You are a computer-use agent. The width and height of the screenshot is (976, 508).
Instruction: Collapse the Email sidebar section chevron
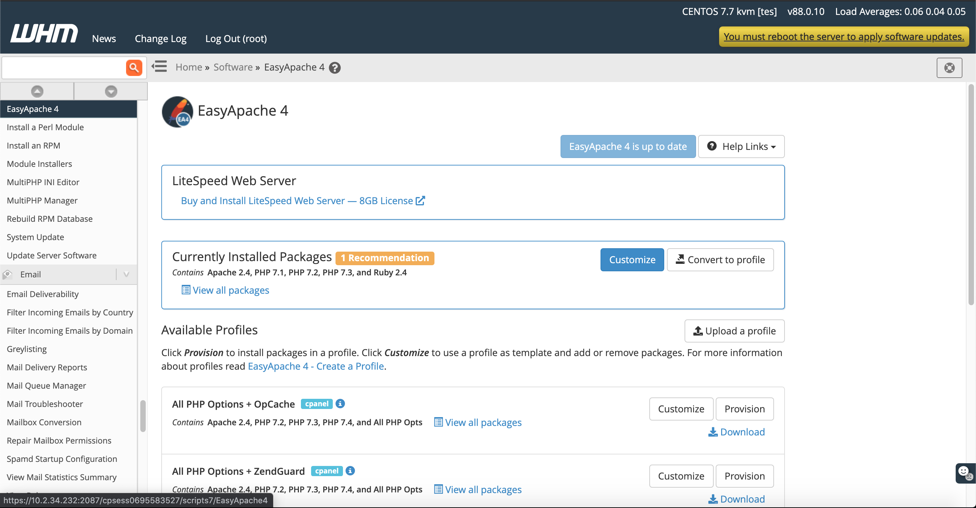(126, 274)
